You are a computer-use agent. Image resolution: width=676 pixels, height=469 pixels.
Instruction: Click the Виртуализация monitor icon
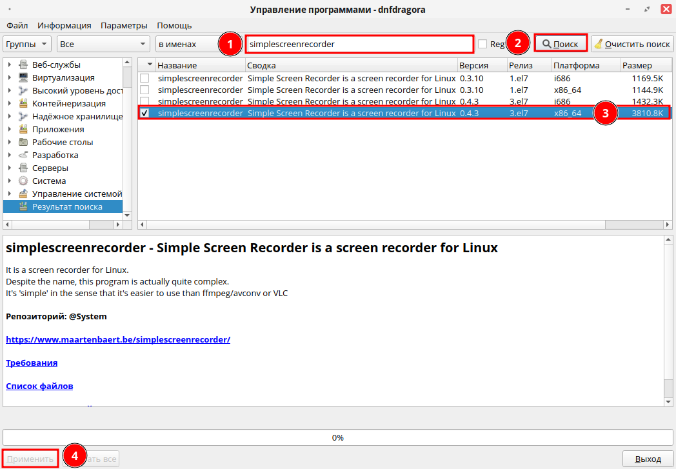(x=23, y=78)
